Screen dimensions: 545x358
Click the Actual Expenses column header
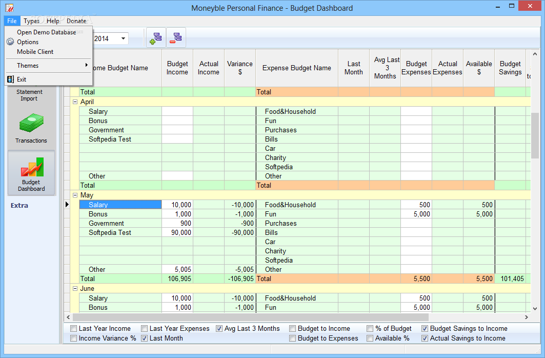pos(448,68)
